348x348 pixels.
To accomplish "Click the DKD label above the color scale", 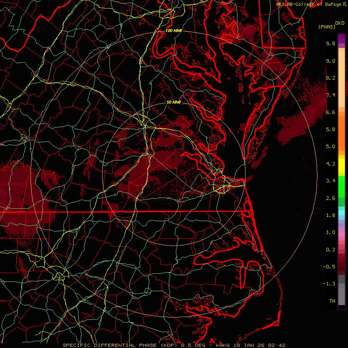I will point(340,23).
